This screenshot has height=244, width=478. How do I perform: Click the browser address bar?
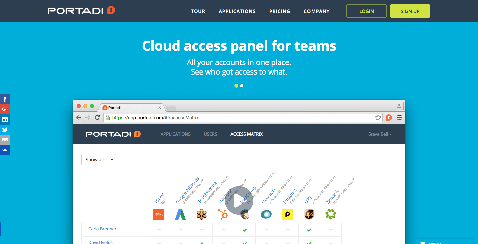click(x=243, y=118)
